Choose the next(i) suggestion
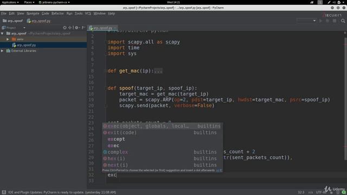The width and height of the screenshot is (347, 195). pyautogui.click(x=162, y=165)
